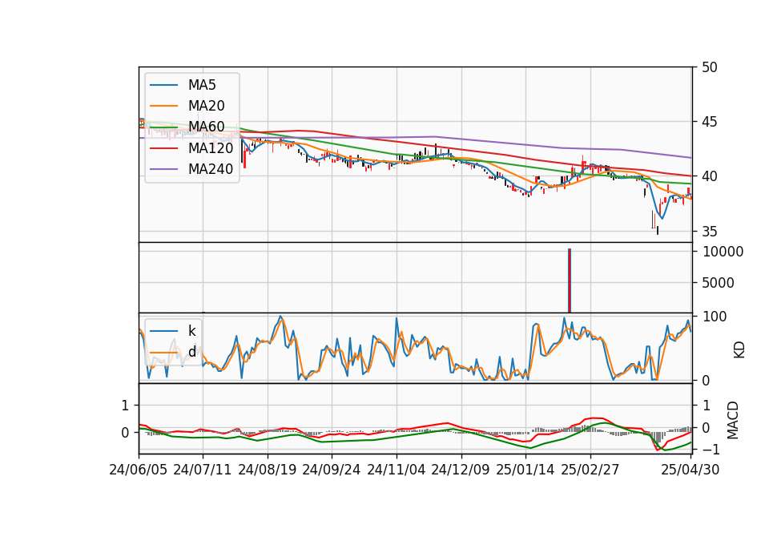The image size is (769, 553).
Task: Click the KD axis title
Action: point(739,350)
